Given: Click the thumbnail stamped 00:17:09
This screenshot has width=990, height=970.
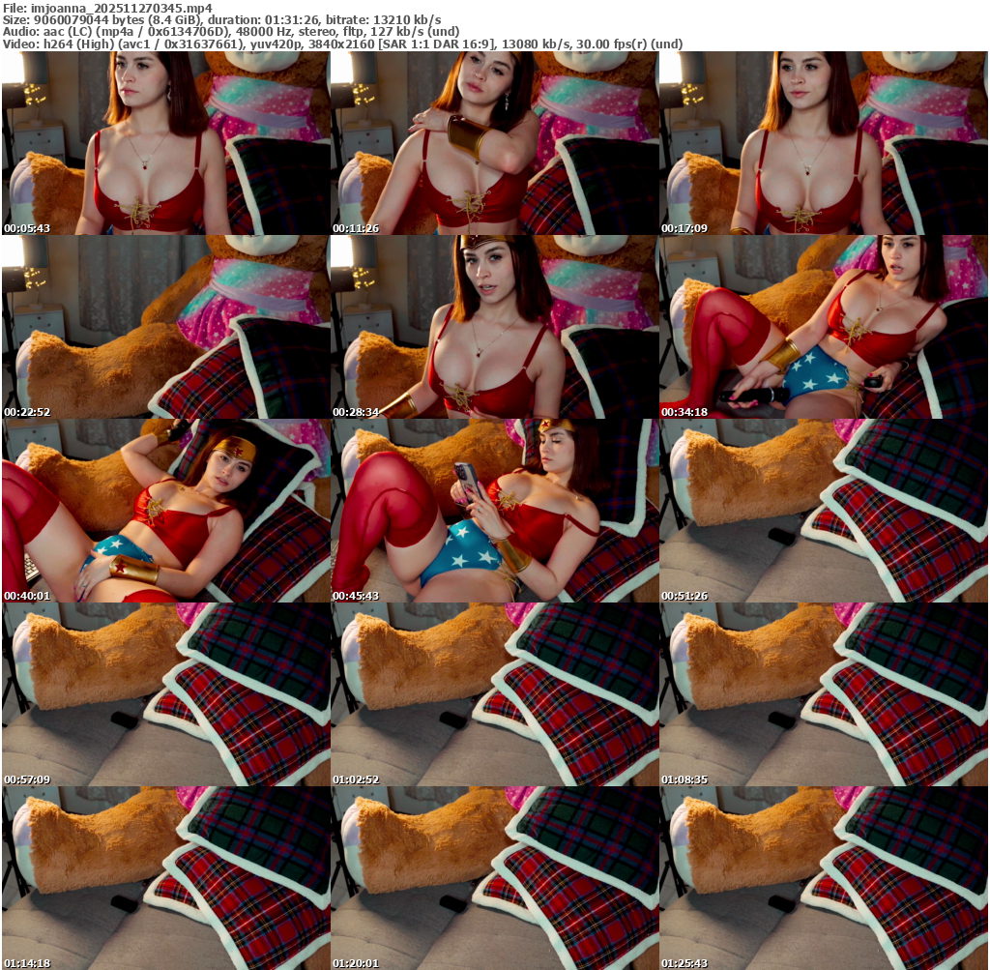Looking at the screenshot, I should (x=824, y=143).
